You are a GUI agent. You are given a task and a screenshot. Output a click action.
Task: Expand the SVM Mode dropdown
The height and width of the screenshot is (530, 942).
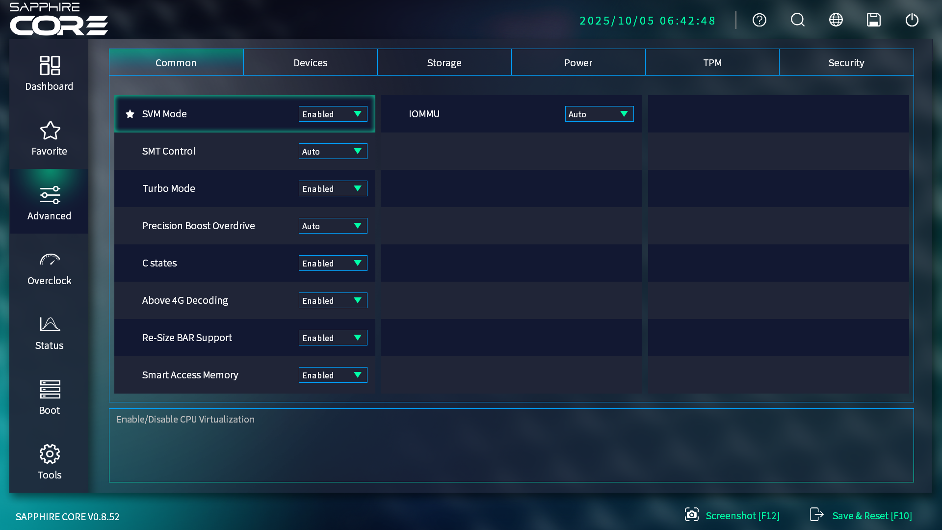point(333,114)
